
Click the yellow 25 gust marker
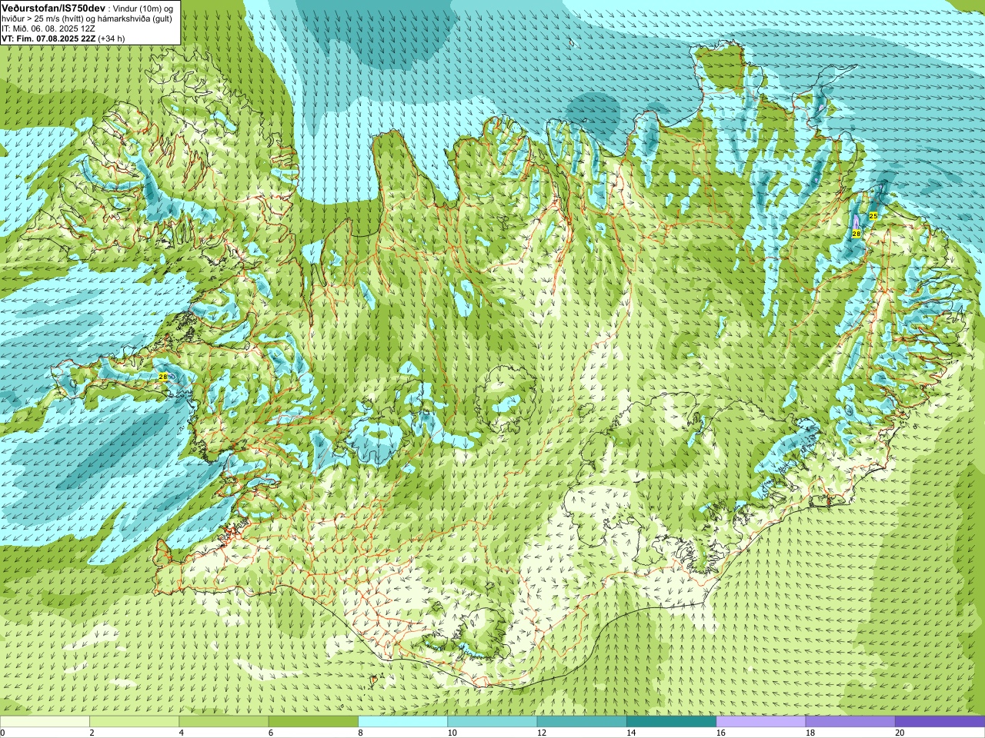coord(873,216)
